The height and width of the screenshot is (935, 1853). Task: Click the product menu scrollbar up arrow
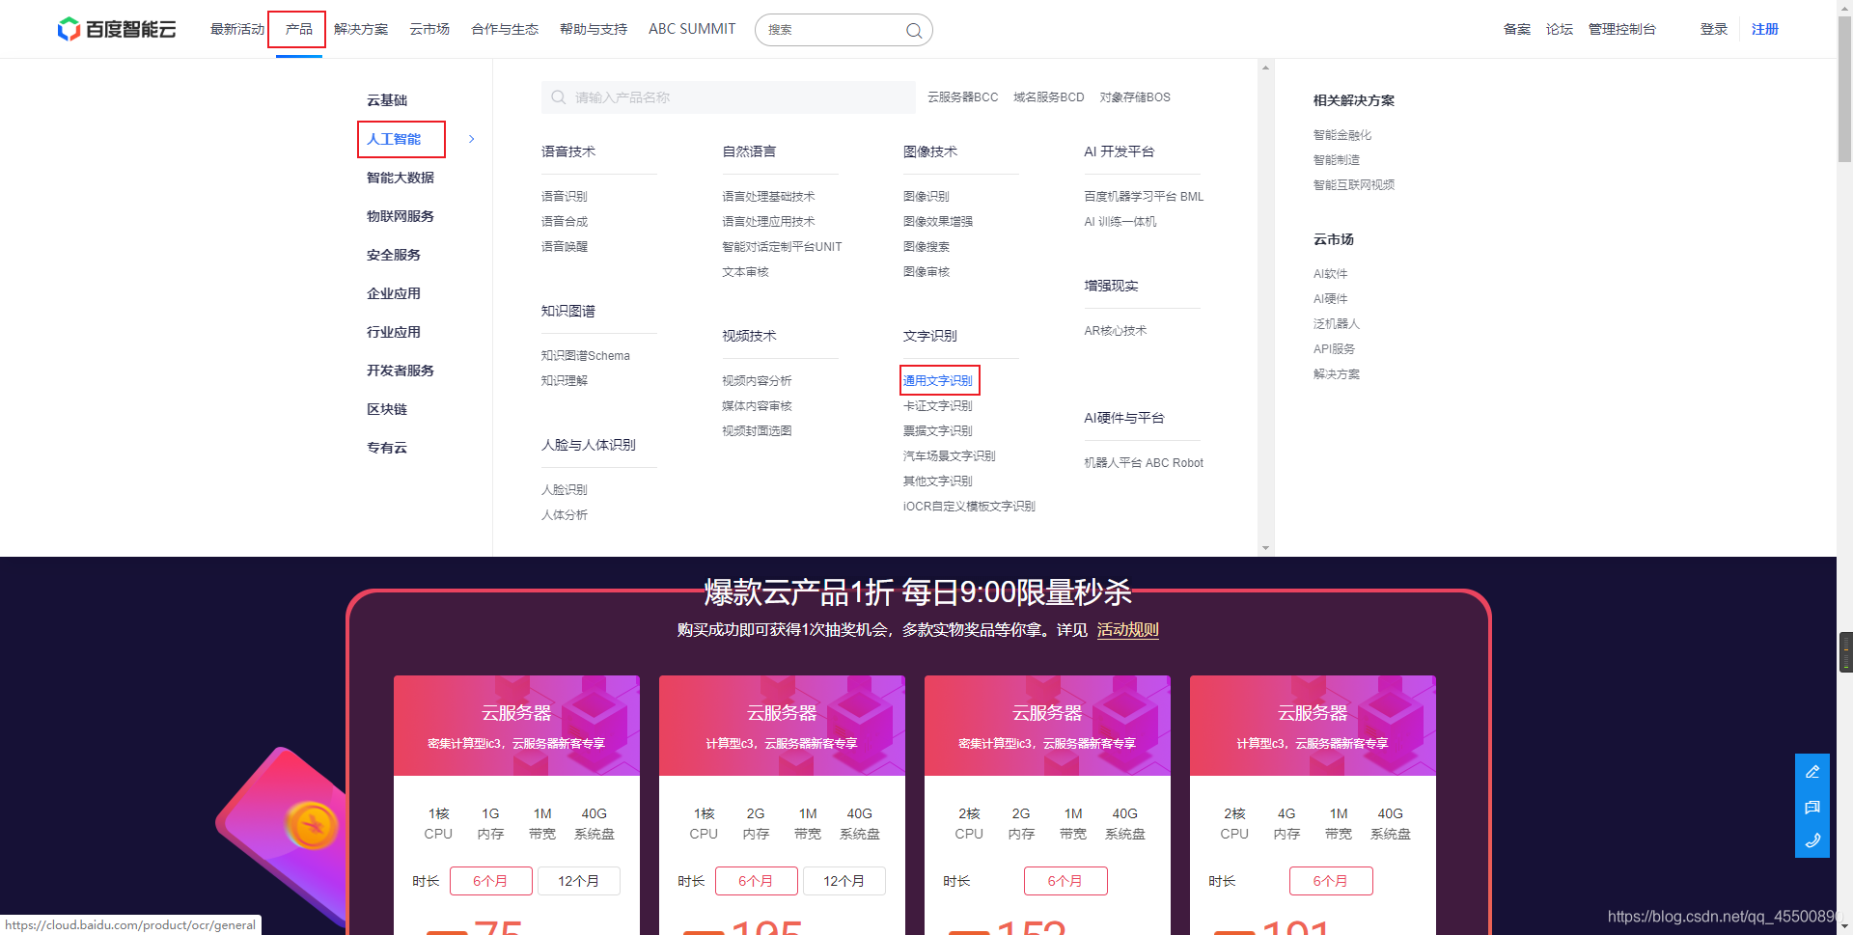(x=1265, y=68)
